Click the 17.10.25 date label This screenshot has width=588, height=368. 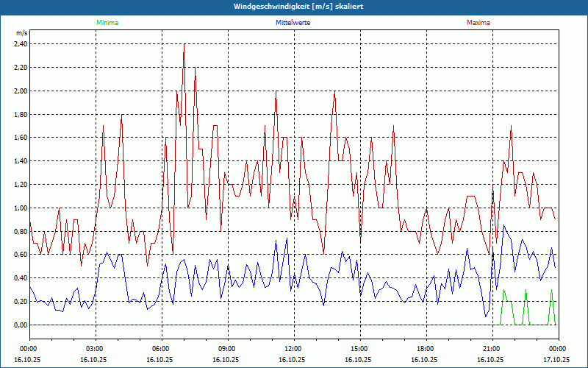tap(556, 359)
